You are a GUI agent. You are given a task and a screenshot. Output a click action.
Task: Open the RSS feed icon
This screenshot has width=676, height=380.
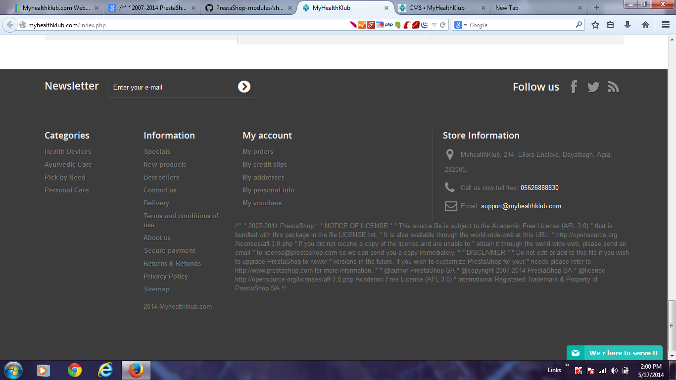click(614, 87)
